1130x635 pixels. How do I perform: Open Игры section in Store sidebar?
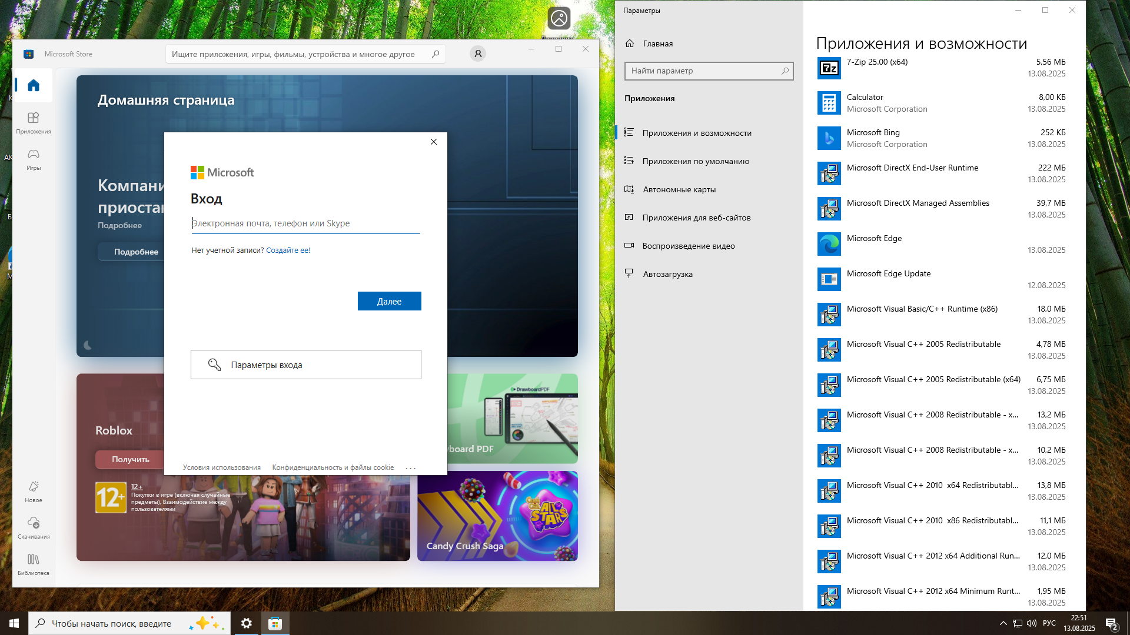click(34, 159)
